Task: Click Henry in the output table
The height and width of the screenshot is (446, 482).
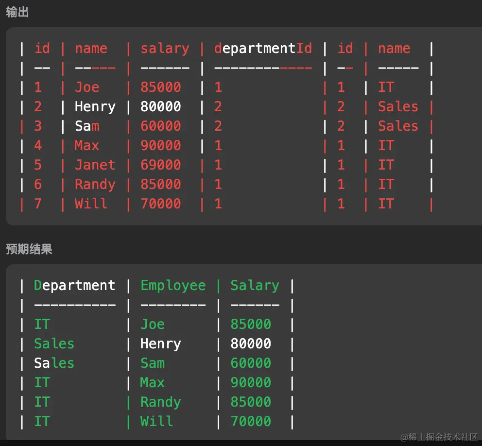Action: [95, 107]
